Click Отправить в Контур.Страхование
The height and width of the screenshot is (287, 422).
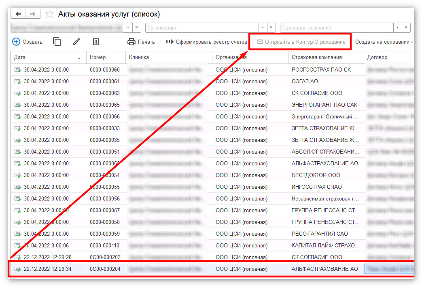301,42
